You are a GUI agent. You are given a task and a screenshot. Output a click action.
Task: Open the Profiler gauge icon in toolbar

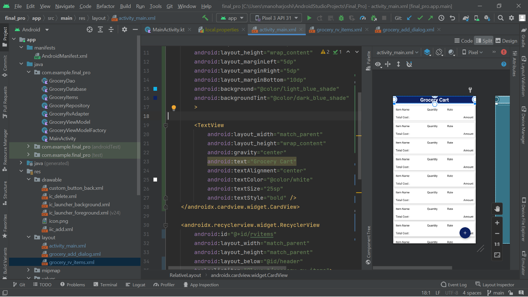pos(362,18)
